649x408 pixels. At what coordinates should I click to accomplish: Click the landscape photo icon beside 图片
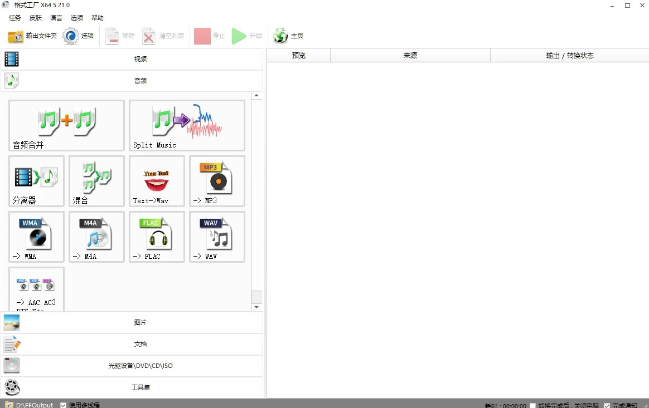(x=12, y=322)
